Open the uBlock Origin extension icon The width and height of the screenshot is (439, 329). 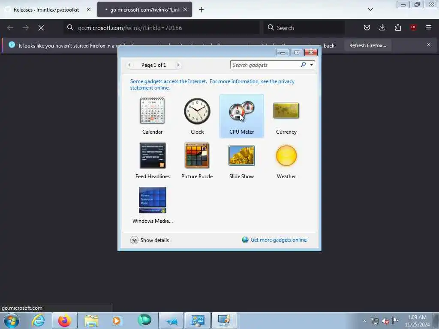click(413, 27)
